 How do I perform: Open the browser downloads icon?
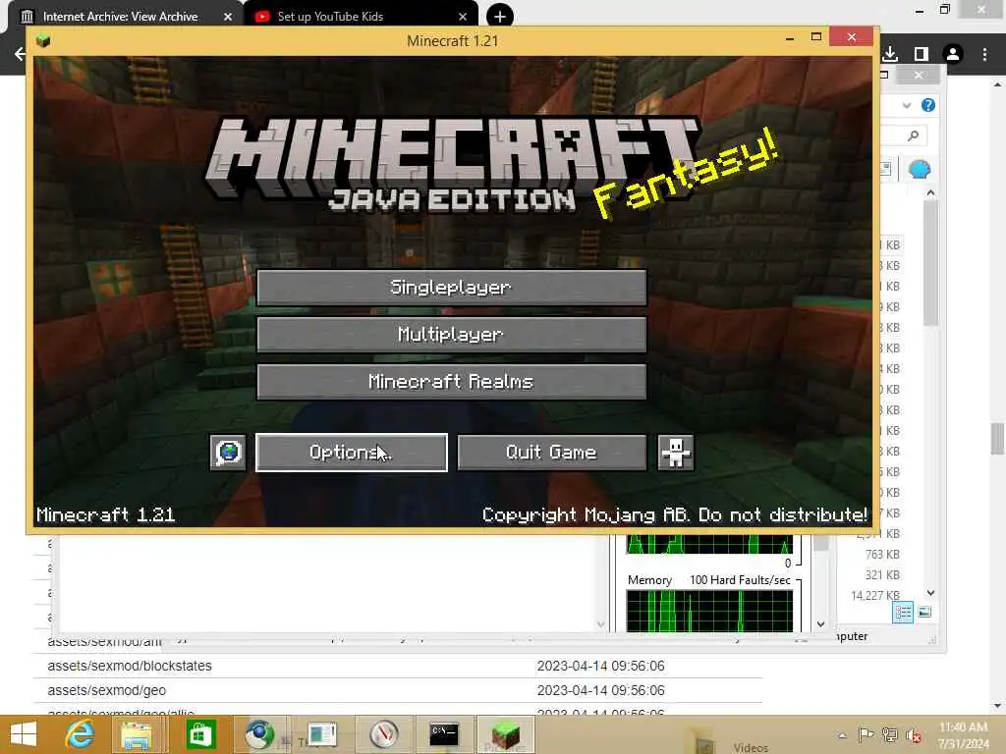point(890,54)
